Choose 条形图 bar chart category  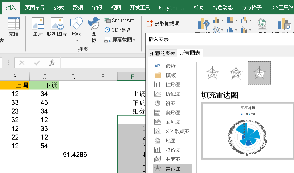click(x=173, y=113)
